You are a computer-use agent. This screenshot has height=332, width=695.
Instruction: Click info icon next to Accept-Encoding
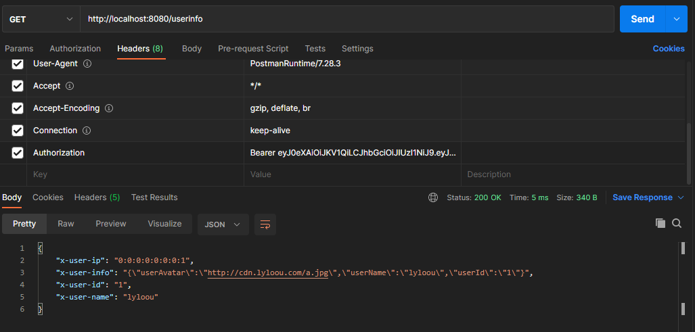coord(109,108)
